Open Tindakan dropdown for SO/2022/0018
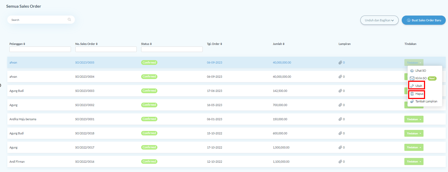The height and width of the screenshot is (172, 448). click(414, 133)
